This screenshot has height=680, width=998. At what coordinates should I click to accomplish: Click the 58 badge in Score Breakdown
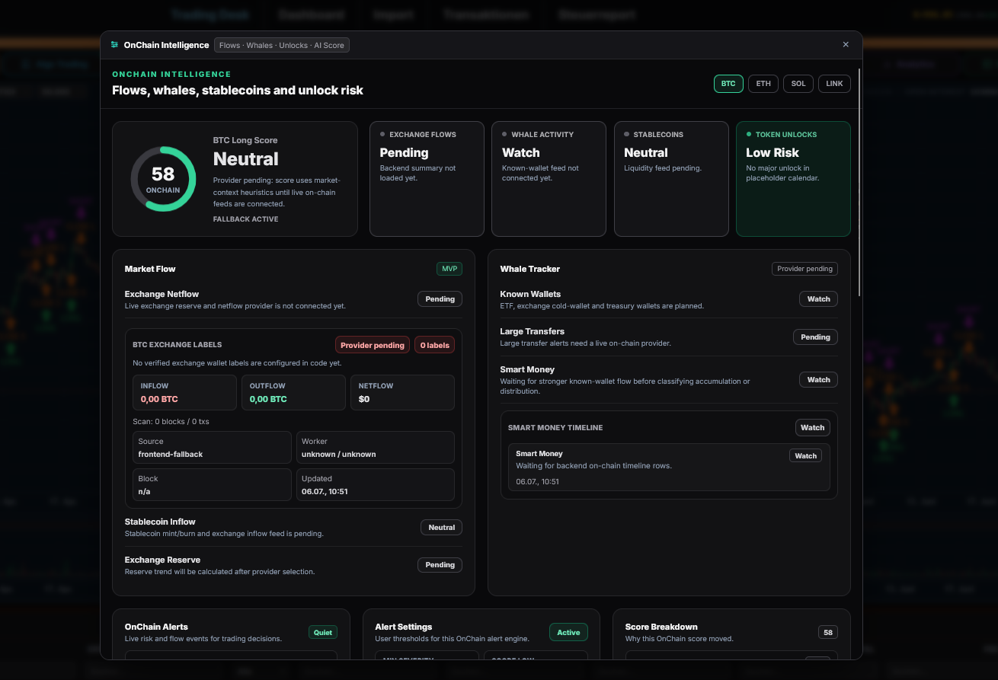[828, 632]
